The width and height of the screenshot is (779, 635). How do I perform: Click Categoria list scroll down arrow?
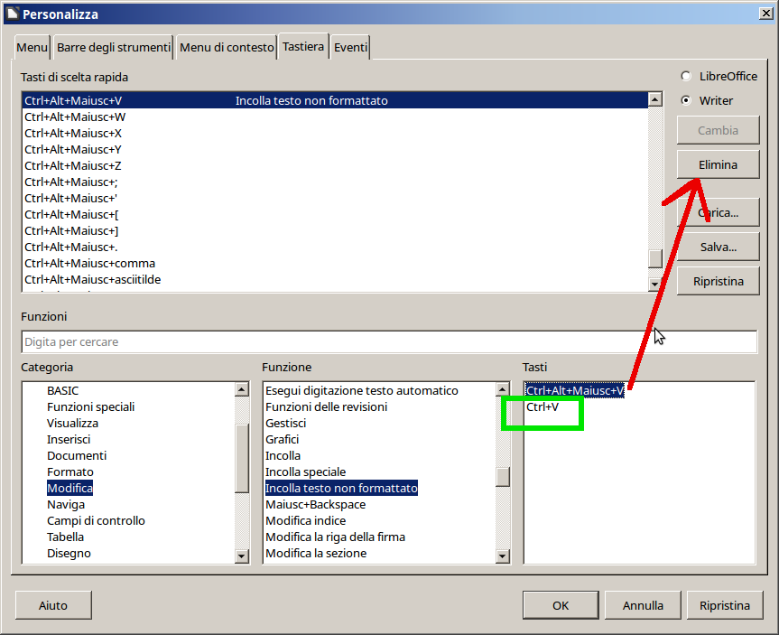click(242, 556)
